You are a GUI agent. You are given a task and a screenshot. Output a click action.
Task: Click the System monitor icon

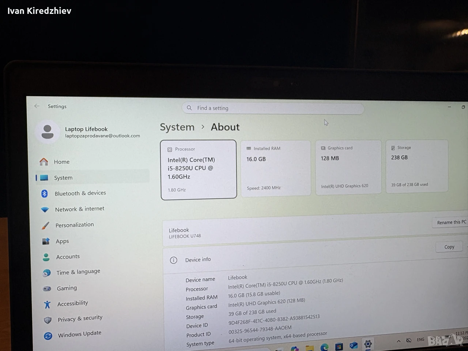44,178
